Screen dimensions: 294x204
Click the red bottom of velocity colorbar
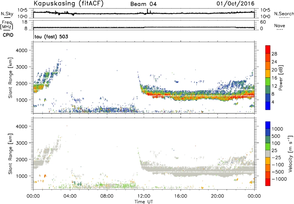pyautogui.click(x=268, y=182)
